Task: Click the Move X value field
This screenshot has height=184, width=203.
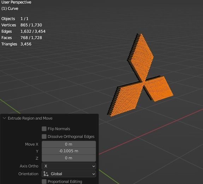Action: tap(69, 144)
